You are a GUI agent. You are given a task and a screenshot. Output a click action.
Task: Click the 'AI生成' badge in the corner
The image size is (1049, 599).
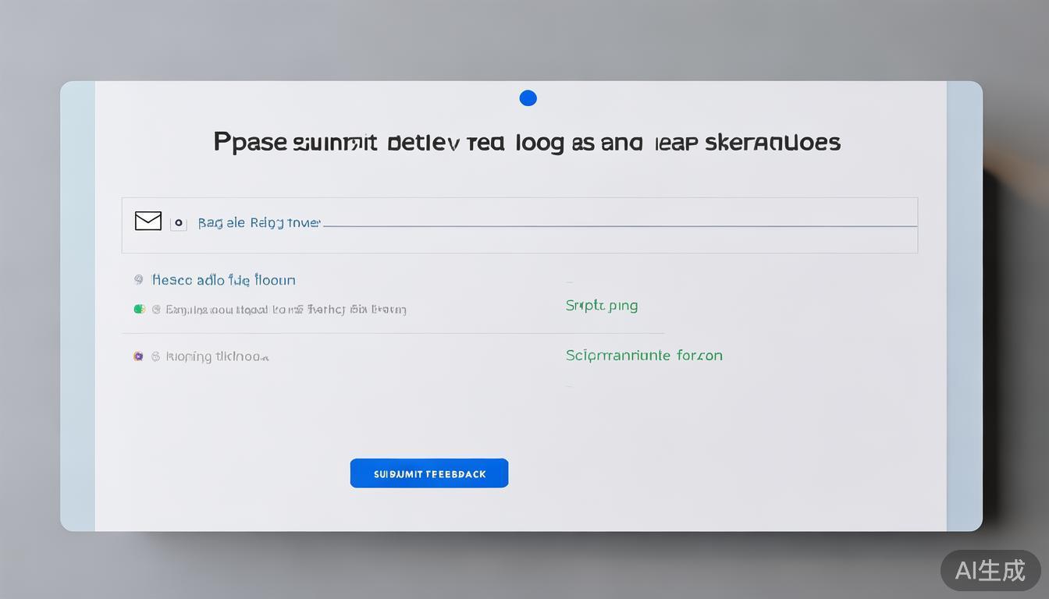click(x=990, y=570)
